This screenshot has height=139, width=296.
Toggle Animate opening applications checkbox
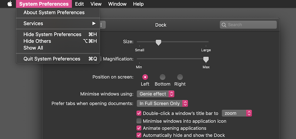pos(139,128)
